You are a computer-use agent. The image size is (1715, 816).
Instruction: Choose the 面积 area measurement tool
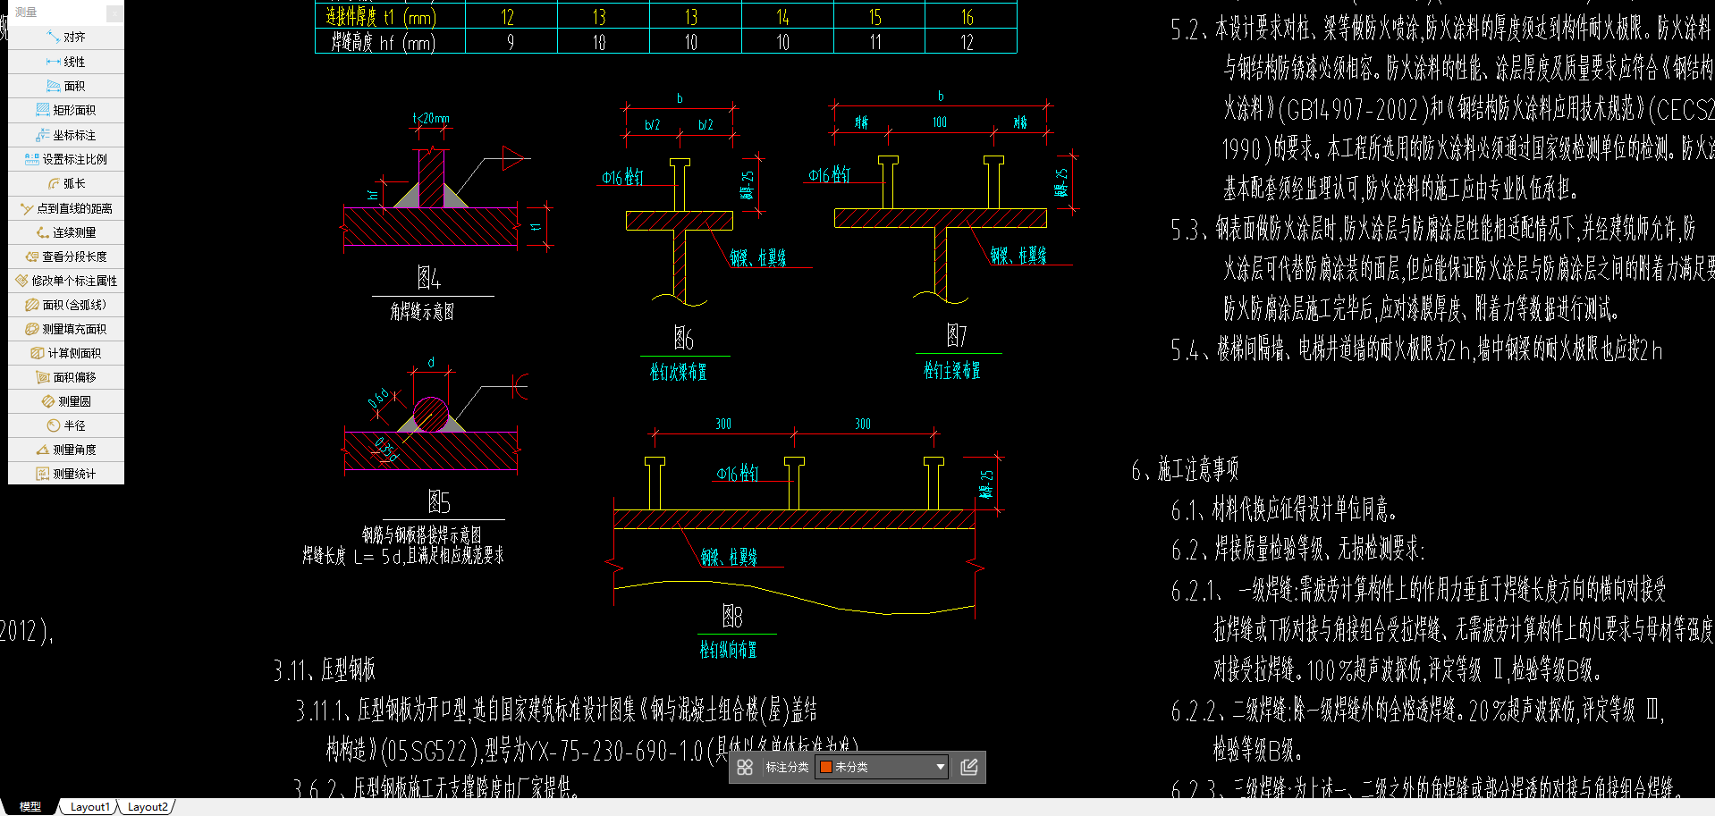tap(66, 86)
